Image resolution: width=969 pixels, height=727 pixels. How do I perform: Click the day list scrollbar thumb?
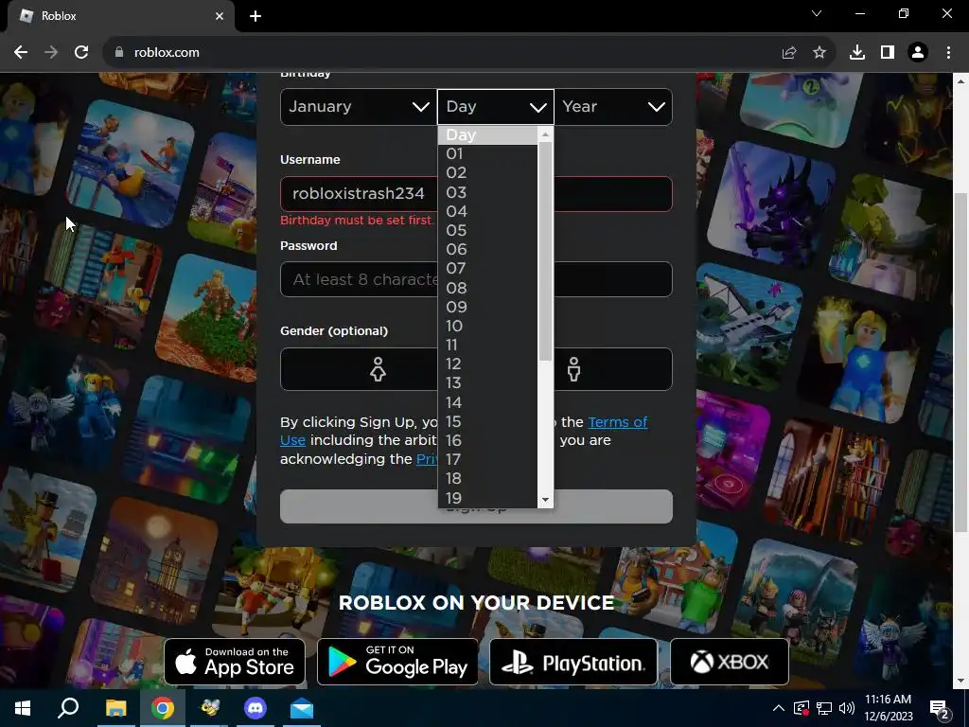(545, 252)
